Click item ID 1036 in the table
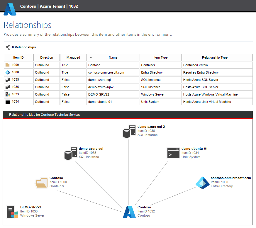This screenshot has width=256, height=228. click(15, 87)
